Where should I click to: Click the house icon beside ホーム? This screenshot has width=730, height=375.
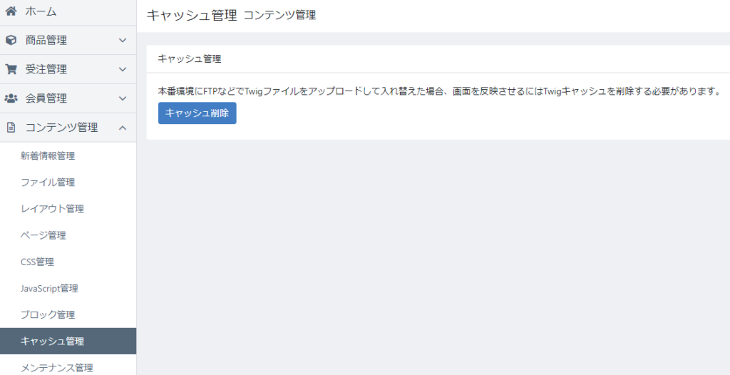(11, 11)
